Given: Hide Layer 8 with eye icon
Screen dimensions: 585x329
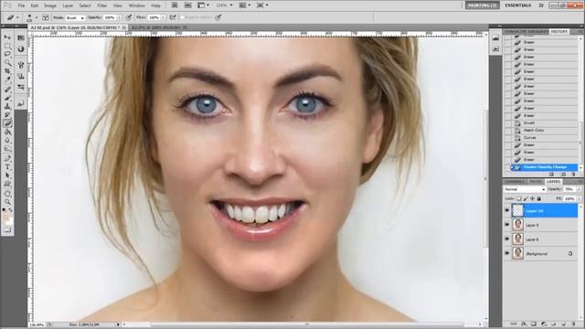Looking at the screenshot, I should click(x=507, y=239).
